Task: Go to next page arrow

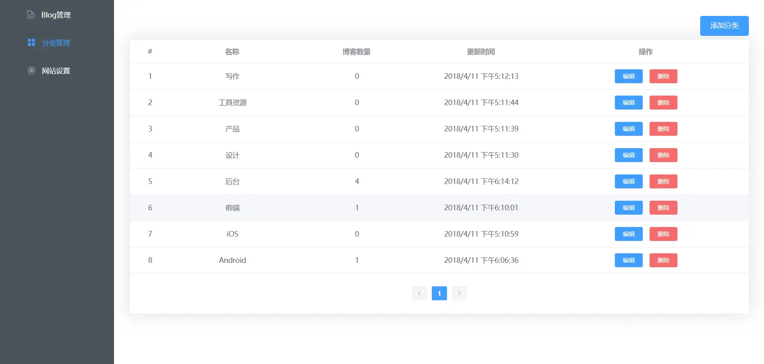Action: 459,293
